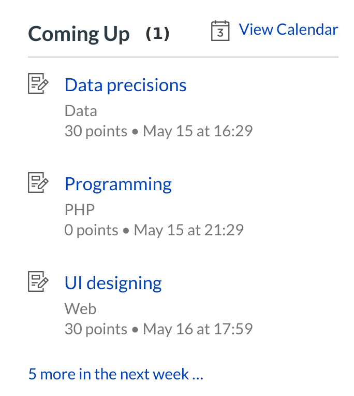Click the 30 points text under Data
The height and width of the screenshot is (396, 354).
tap(96, 131)
